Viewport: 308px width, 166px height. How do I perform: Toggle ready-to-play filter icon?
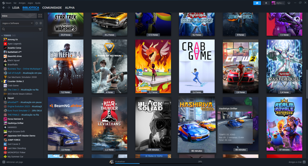point(41,23)
